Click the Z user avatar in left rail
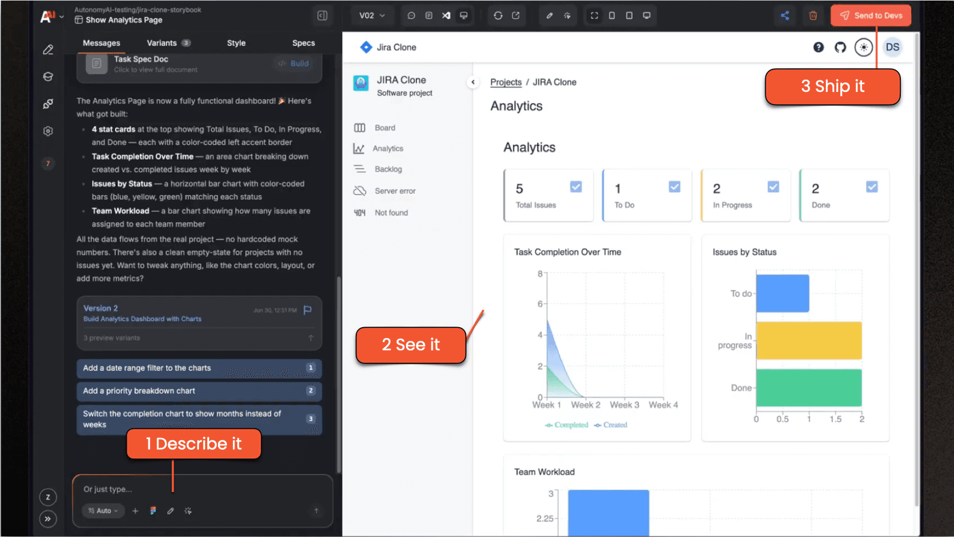The width and height of the screenshot is (954, 537). tap(48, 497)
